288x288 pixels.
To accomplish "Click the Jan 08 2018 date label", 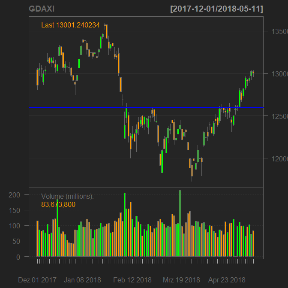I will click(x=82, y=280).
